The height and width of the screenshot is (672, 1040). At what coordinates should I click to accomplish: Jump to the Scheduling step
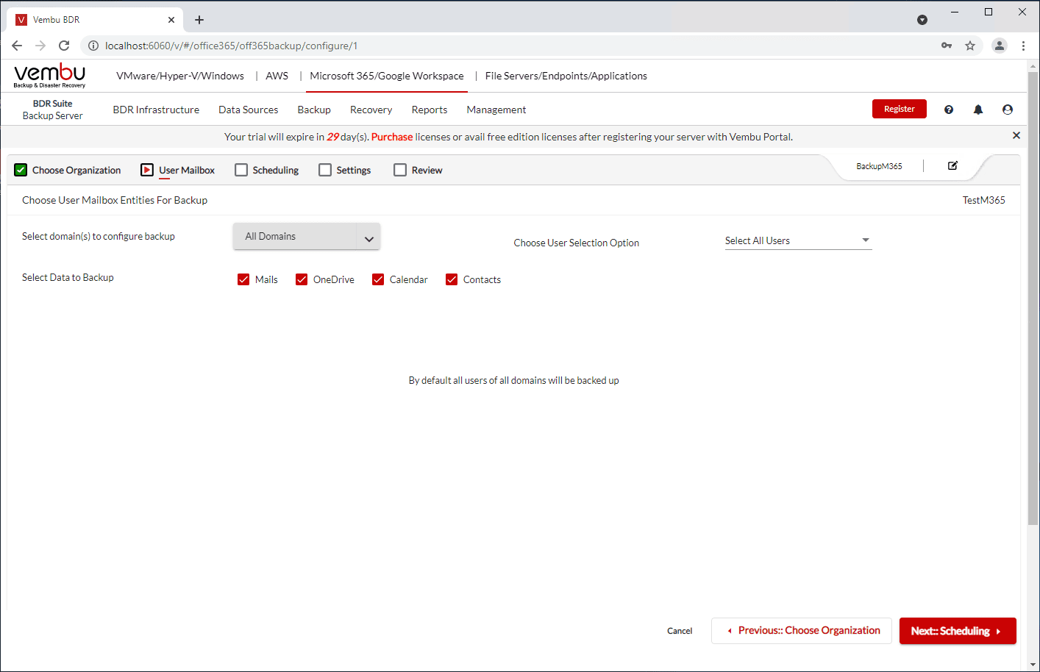click(x=267, y=170)
